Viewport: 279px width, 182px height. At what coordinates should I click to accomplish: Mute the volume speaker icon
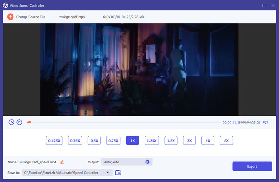[266, 122]
